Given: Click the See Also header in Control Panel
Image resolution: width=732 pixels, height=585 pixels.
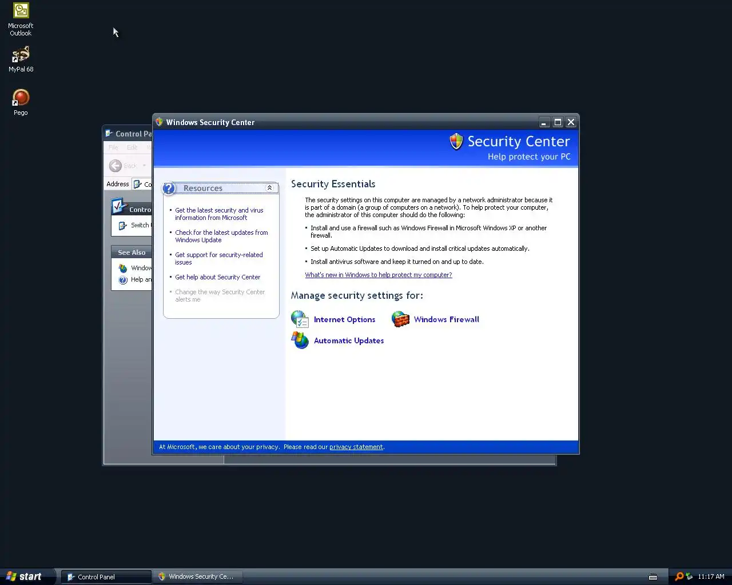Looking at the screenshot, I should click(x=132, y=253).
